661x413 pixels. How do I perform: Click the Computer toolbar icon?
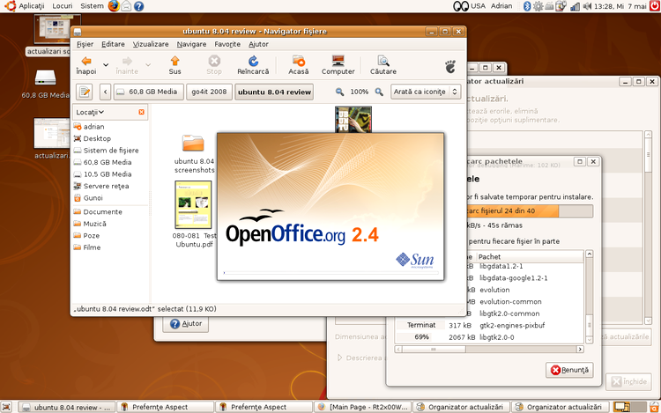point(338,64)
